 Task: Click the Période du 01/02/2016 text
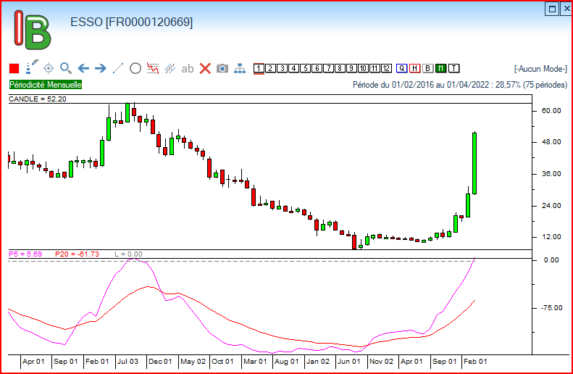[x=460, y=85]
